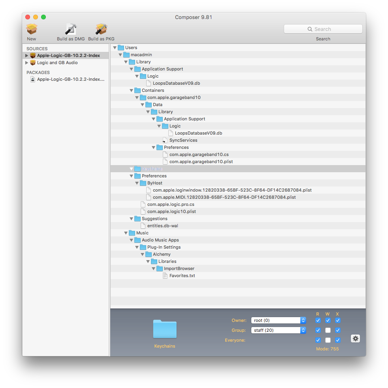Collapse the Library folder under Data

point(148,112)
